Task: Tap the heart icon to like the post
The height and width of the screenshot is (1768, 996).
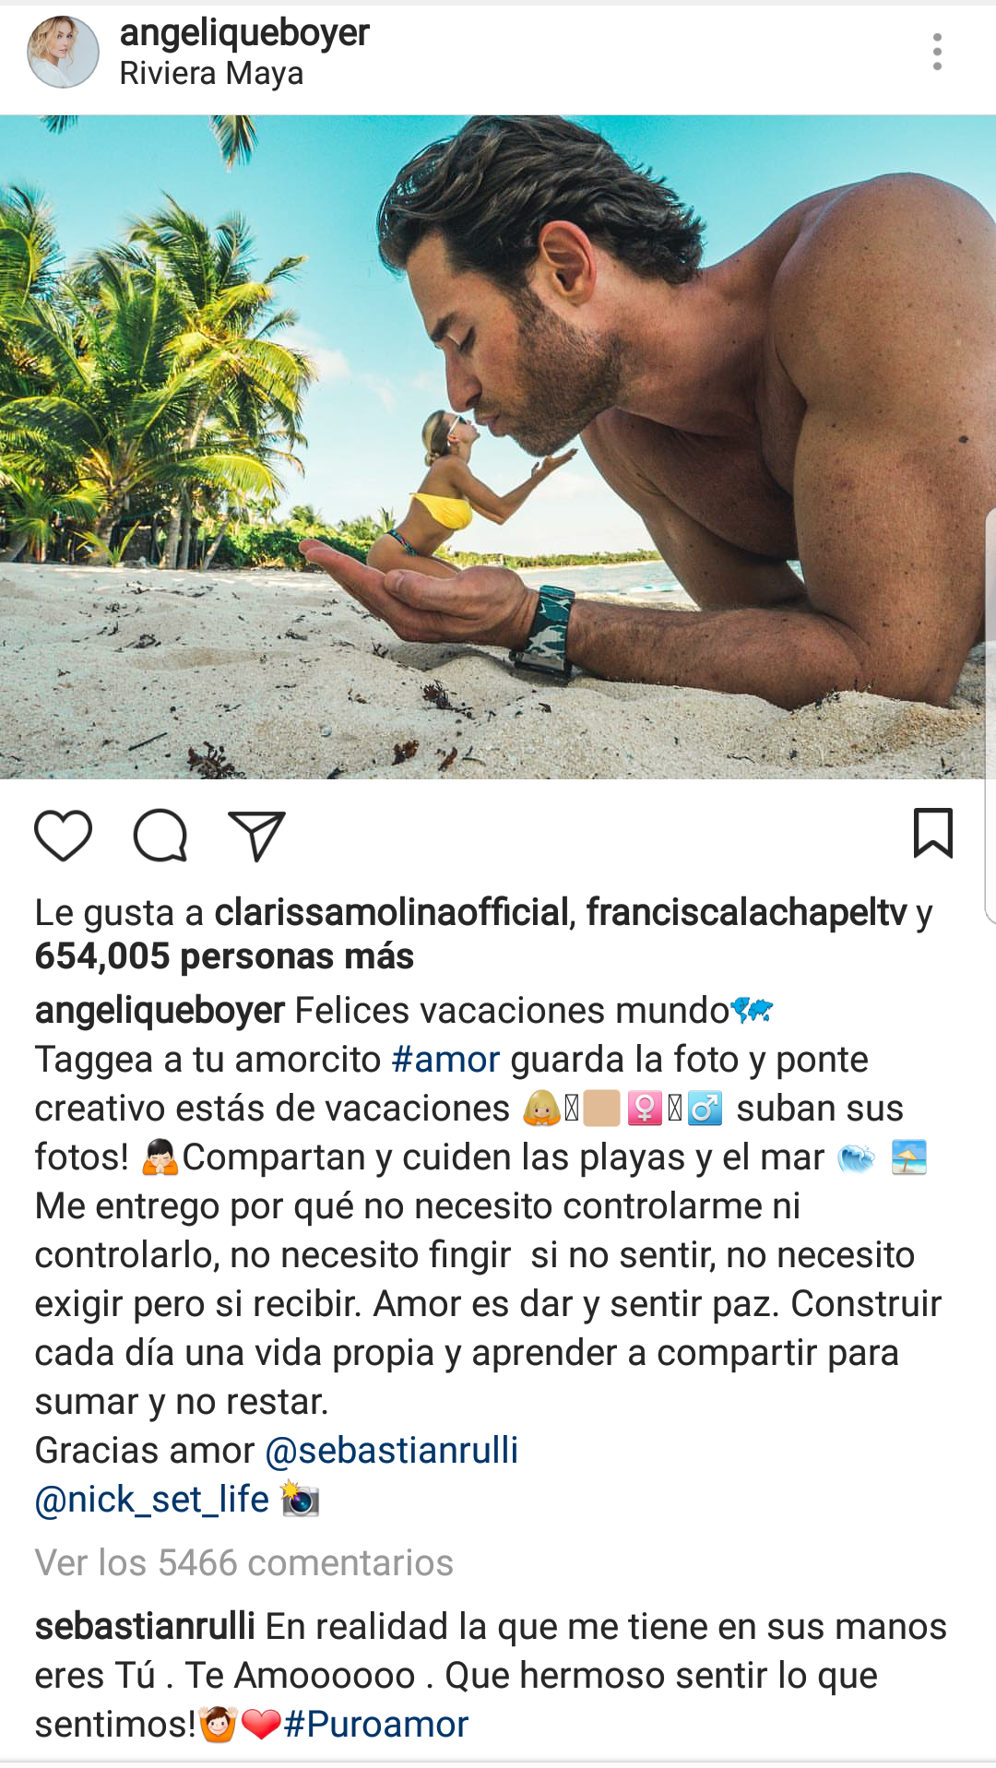Action: (63, 836)
